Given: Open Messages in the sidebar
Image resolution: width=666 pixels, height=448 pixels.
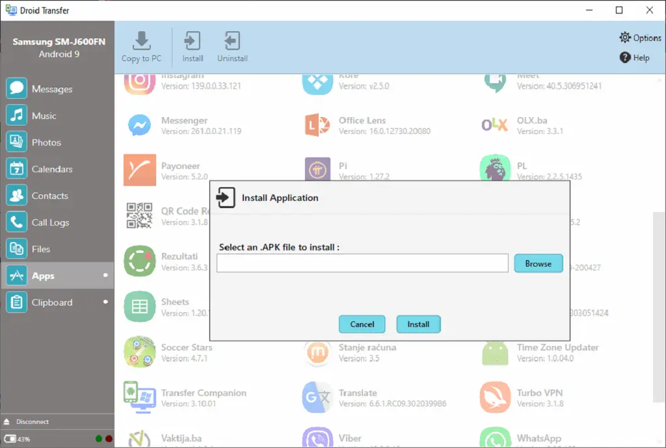Looking at the screenshot, I should (x=52, y=89).
